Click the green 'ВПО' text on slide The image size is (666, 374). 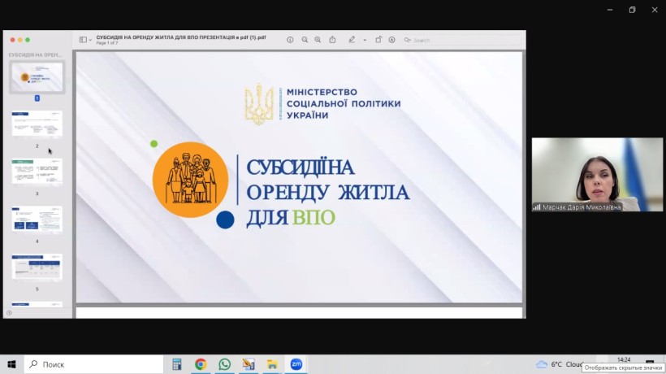(x=314, y=218)
